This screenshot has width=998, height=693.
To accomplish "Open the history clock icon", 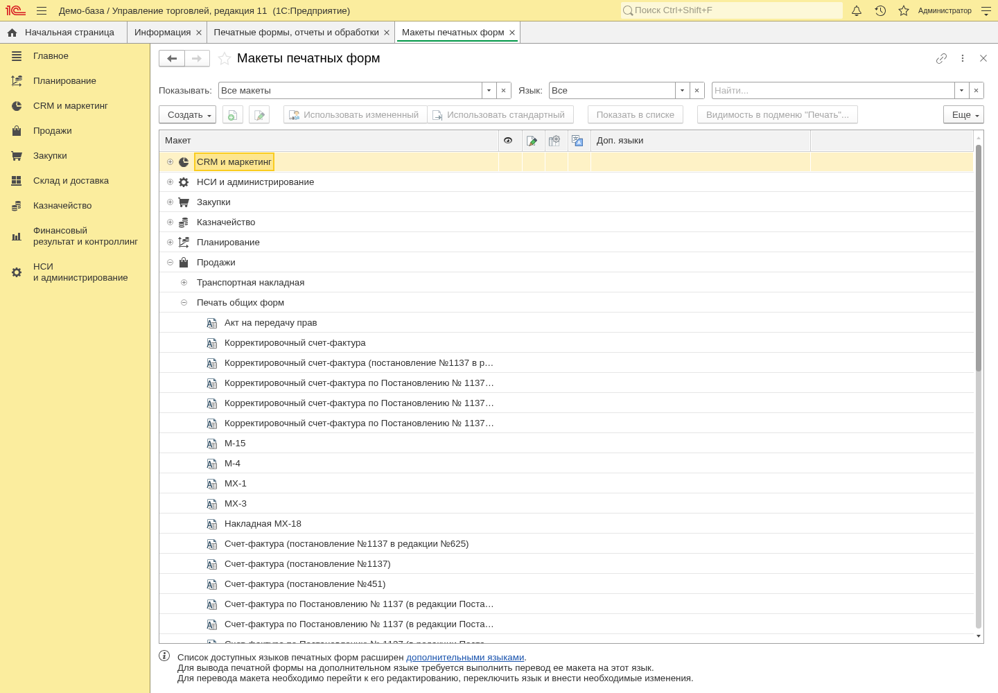I will pos(880,10).
